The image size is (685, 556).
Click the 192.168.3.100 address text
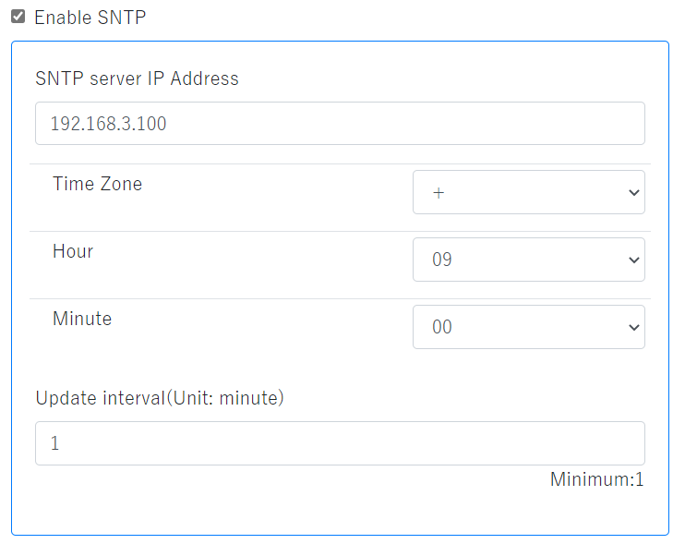(x=108, y=124)
